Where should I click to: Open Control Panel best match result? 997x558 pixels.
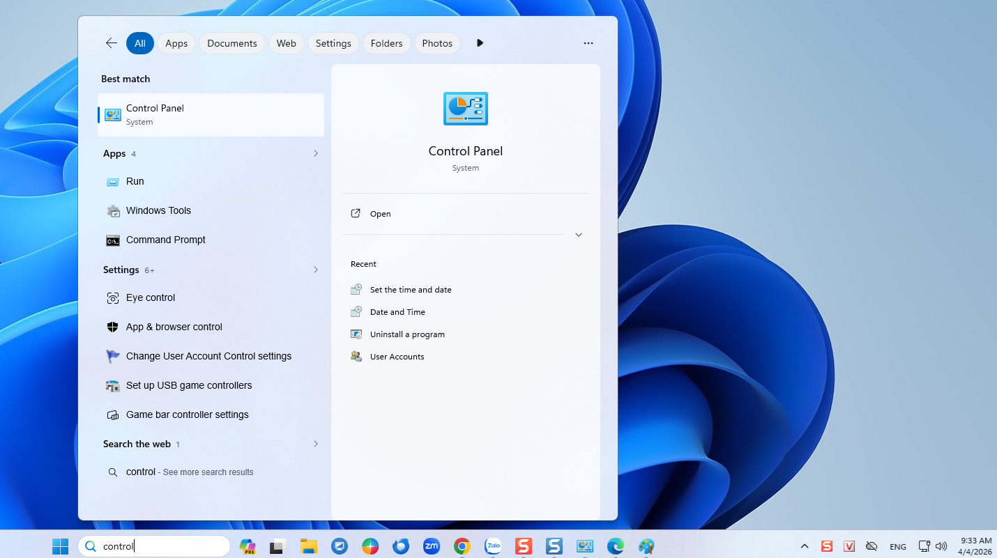click(211, 115)
